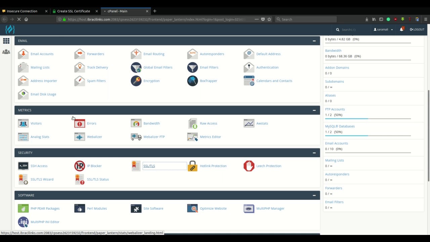Screen dimensions: 430x242
Task: Open the Visitors metrics icon
Action: point(23,123)
